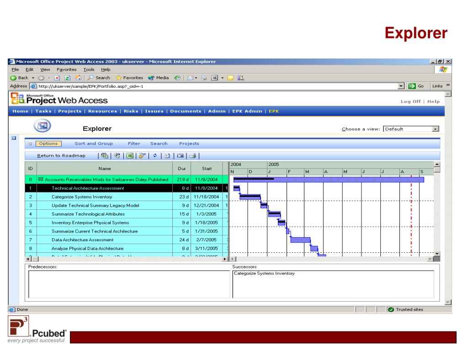Select the Sort and Group tab
This screenshot has height=351, width=468.
(94, 144)
